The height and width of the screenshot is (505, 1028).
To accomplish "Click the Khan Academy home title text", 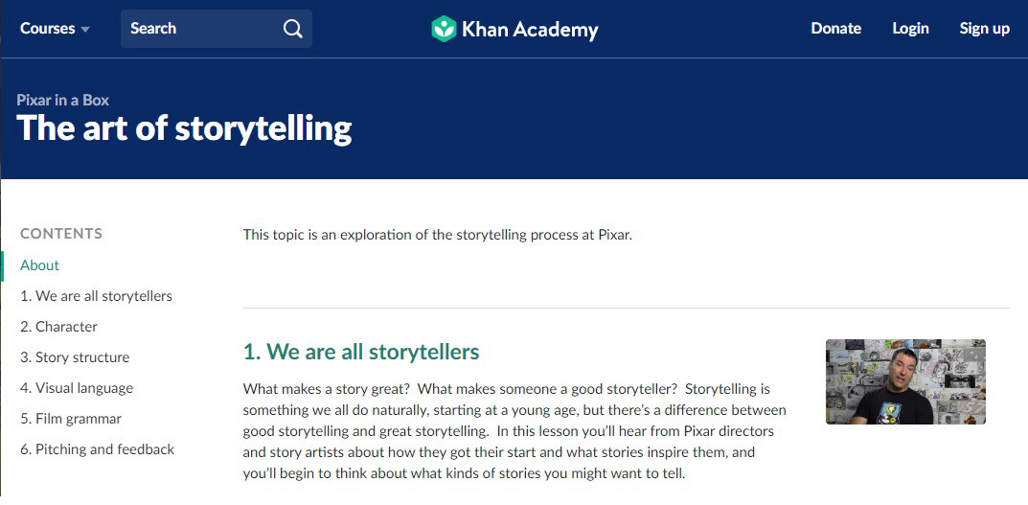I will 530,30.
